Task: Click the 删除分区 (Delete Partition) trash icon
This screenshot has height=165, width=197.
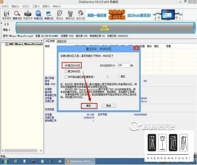Action: (70, 13)
